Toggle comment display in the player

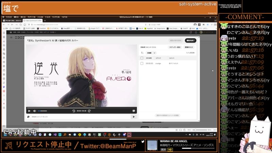point(134,111)
